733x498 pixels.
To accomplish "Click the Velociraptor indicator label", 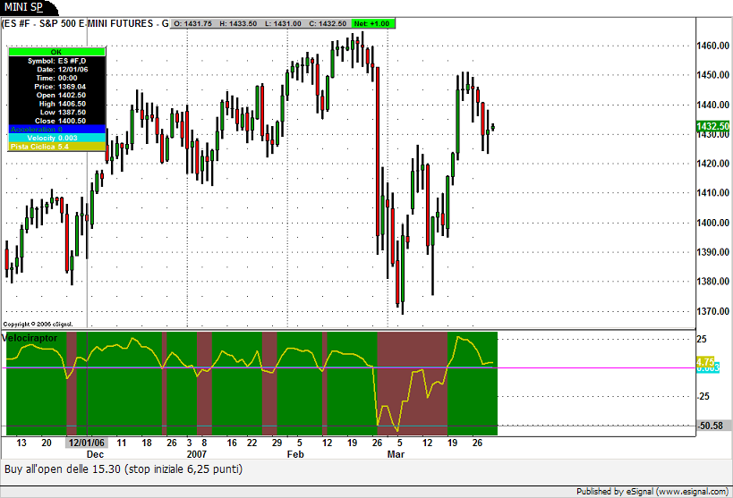I will tap(30, 339).
